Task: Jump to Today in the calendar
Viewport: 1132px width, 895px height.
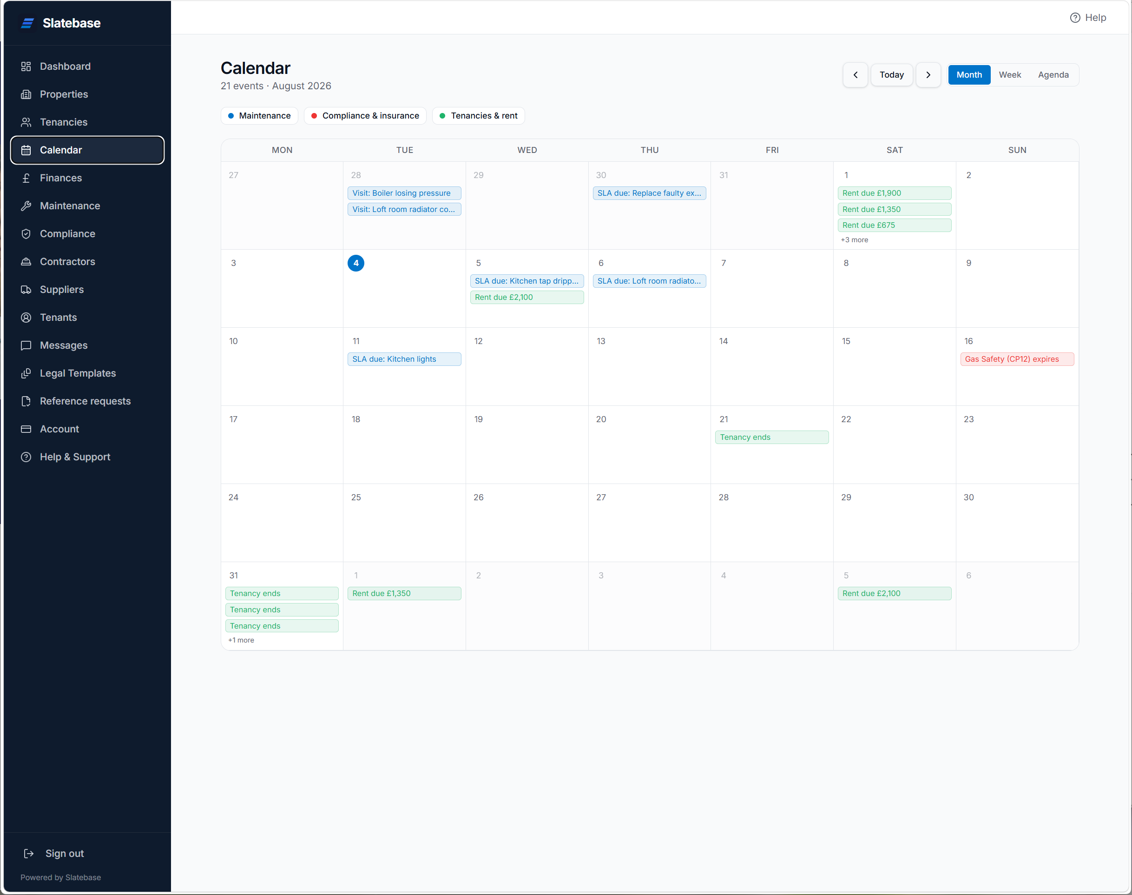Action: (892, 75)
